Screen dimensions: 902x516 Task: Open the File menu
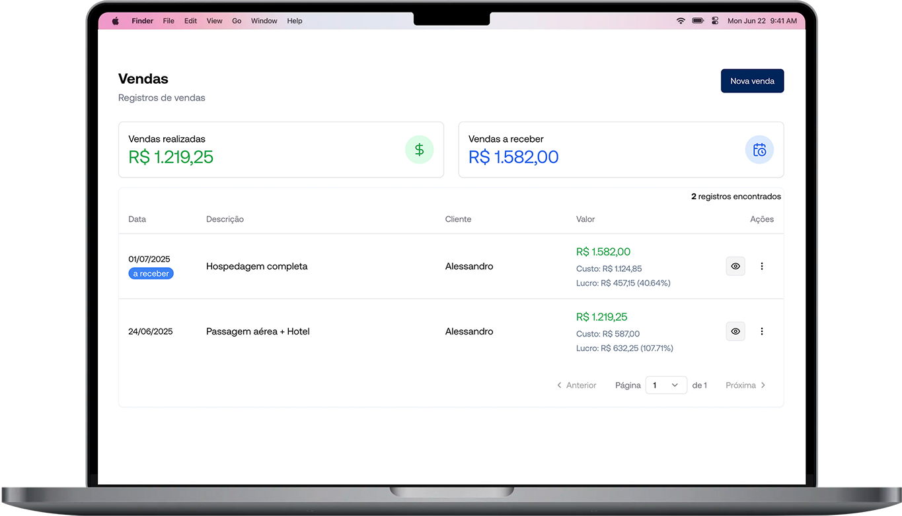tap(169, 21)
